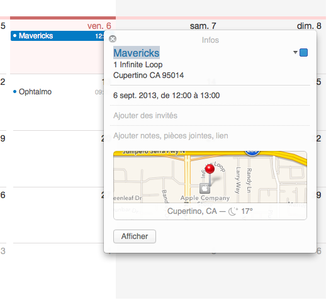Screen dimensions: 331x300
Task: Click the Cupertino CA 95014 address line
Action: [x=149, y=75]
